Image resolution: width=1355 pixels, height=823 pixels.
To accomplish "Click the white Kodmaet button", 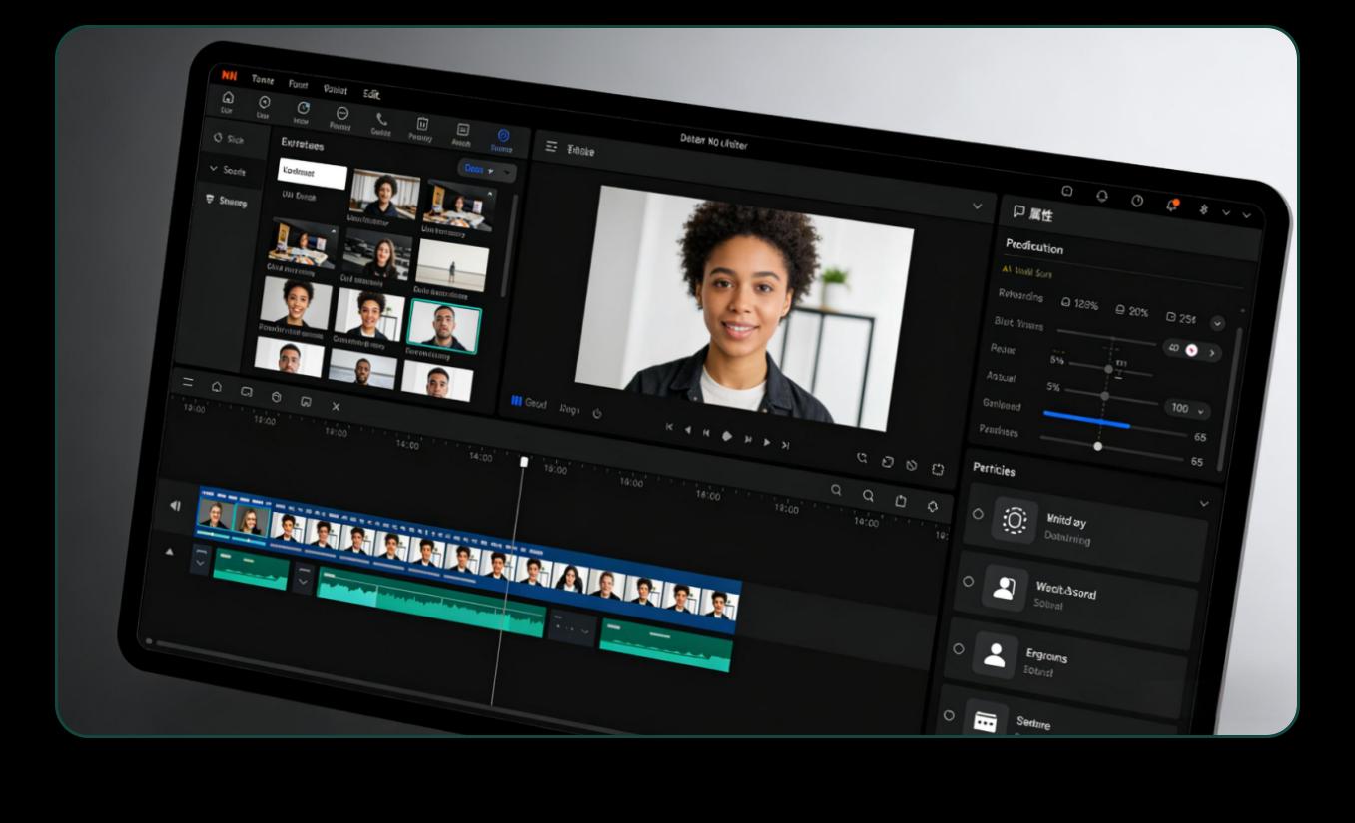I will click(x=312, y=174).
